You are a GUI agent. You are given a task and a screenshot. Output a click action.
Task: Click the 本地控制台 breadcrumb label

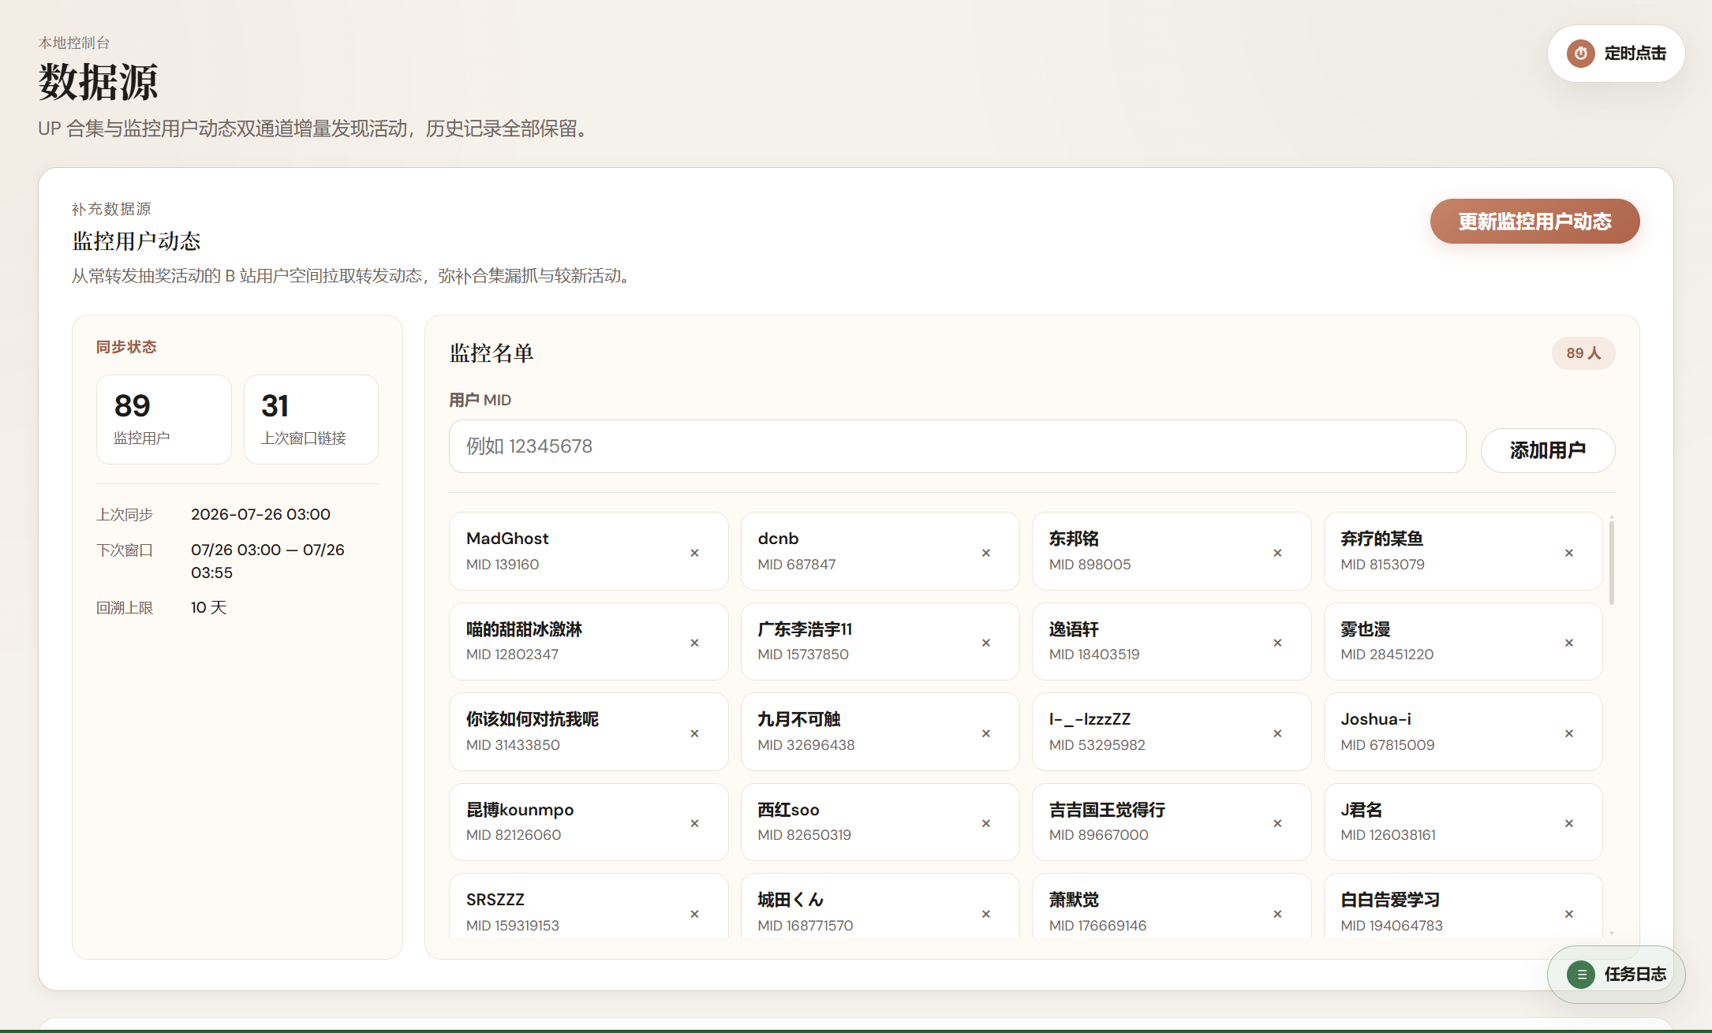[x=74, y=43]
